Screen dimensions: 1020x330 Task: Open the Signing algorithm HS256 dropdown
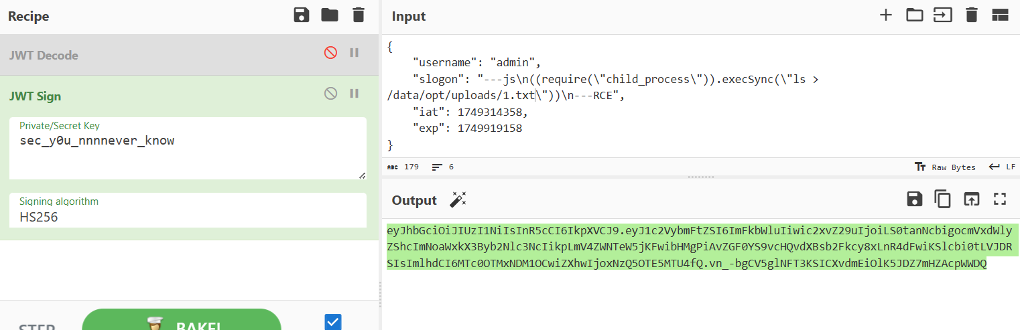pos(188,210)
